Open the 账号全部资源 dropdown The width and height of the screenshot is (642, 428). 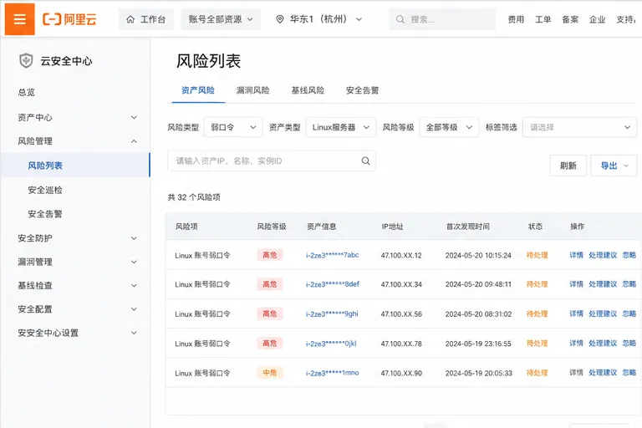click(221, 19)
